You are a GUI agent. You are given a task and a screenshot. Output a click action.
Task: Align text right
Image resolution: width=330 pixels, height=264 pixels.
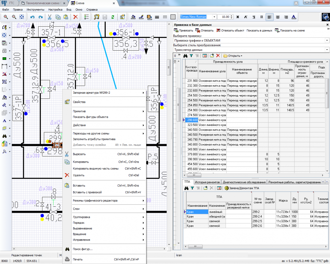coord(286,17)
